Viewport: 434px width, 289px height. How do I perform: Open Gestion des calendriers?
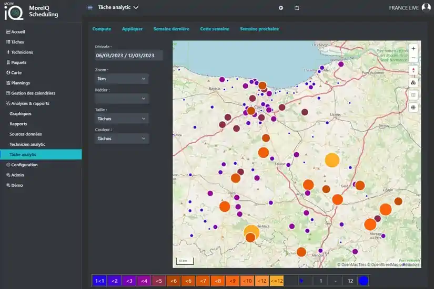[x=31, y=93]
